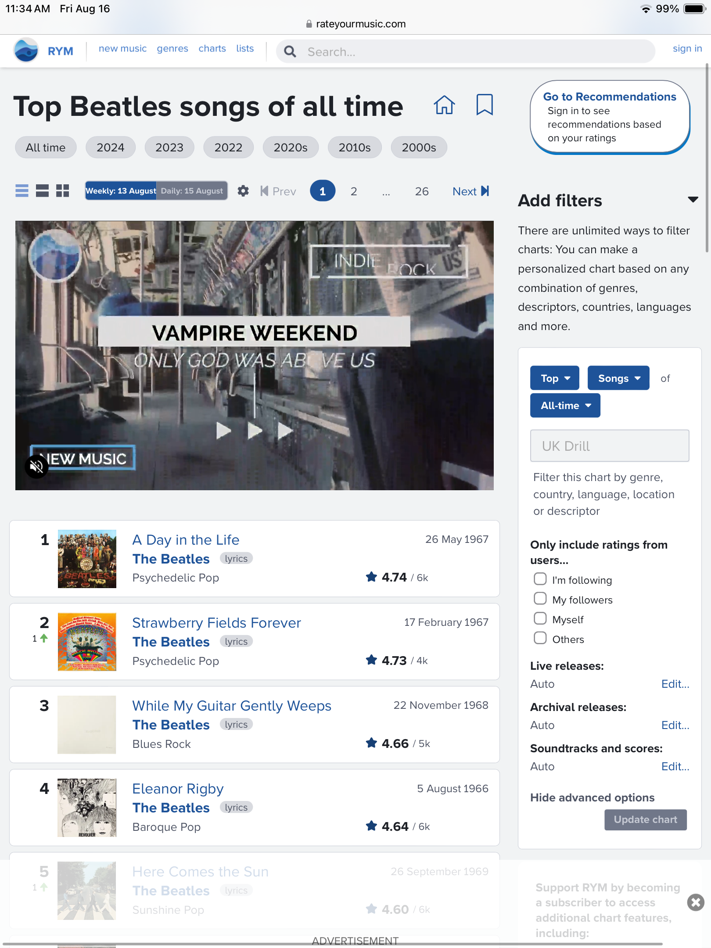Hide advanced options
711x948 pixels.
pyautogui.click(x=592, y=797)
